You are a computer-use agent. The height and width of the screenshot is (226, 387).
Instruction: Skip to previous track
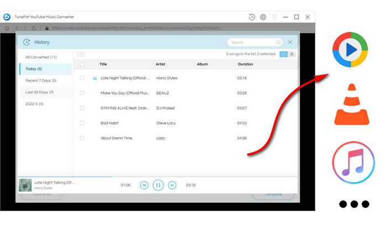coord(144,185)
